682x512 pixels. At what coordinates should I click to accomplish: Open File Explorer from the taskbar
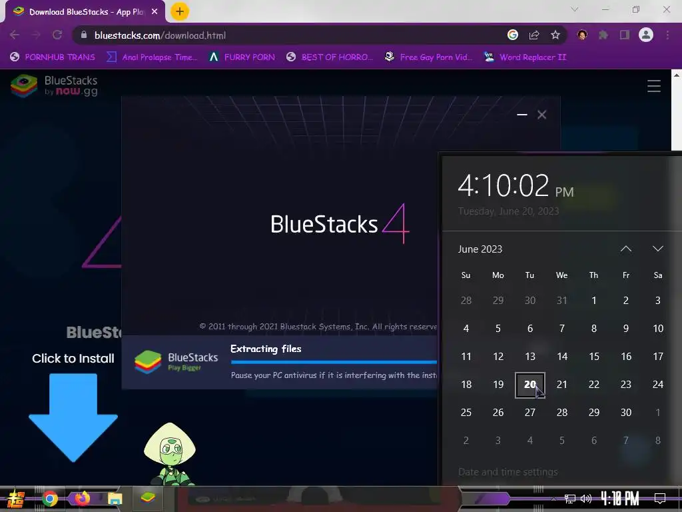115,499
